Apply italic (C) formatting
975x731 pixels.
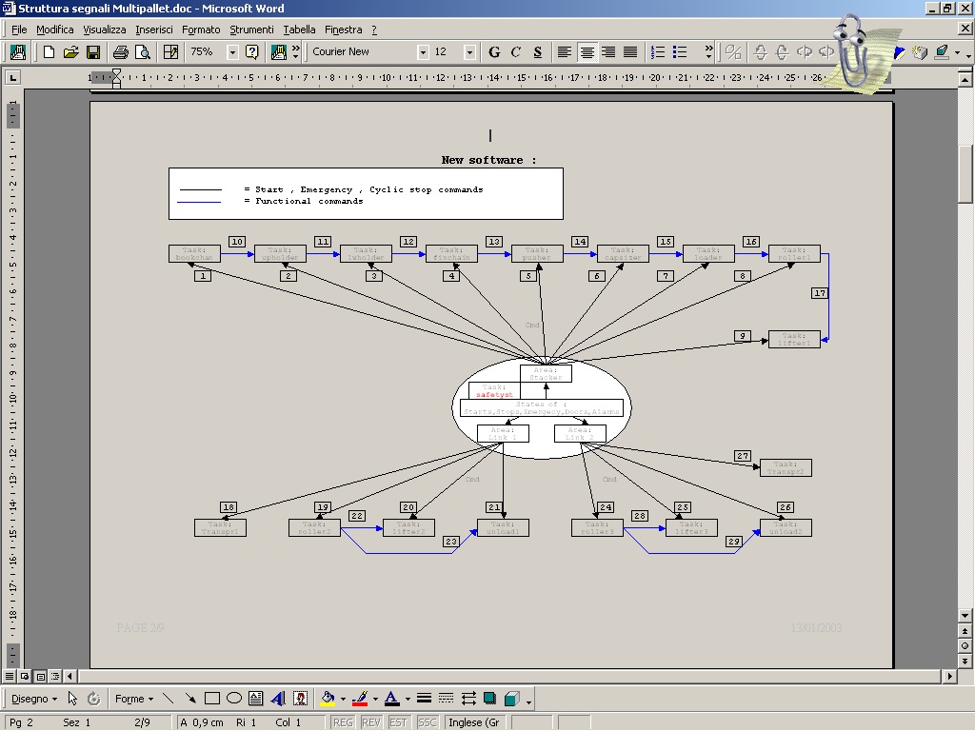(x=515, y=52)
